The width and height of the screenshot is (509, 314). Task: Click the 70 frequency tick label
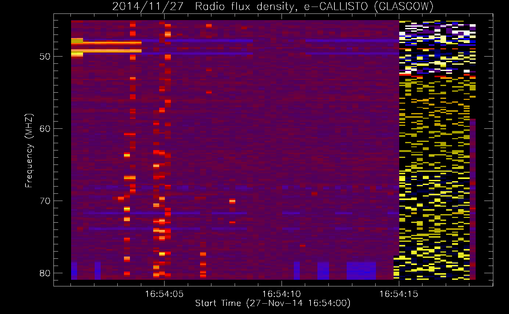(45, 201)
